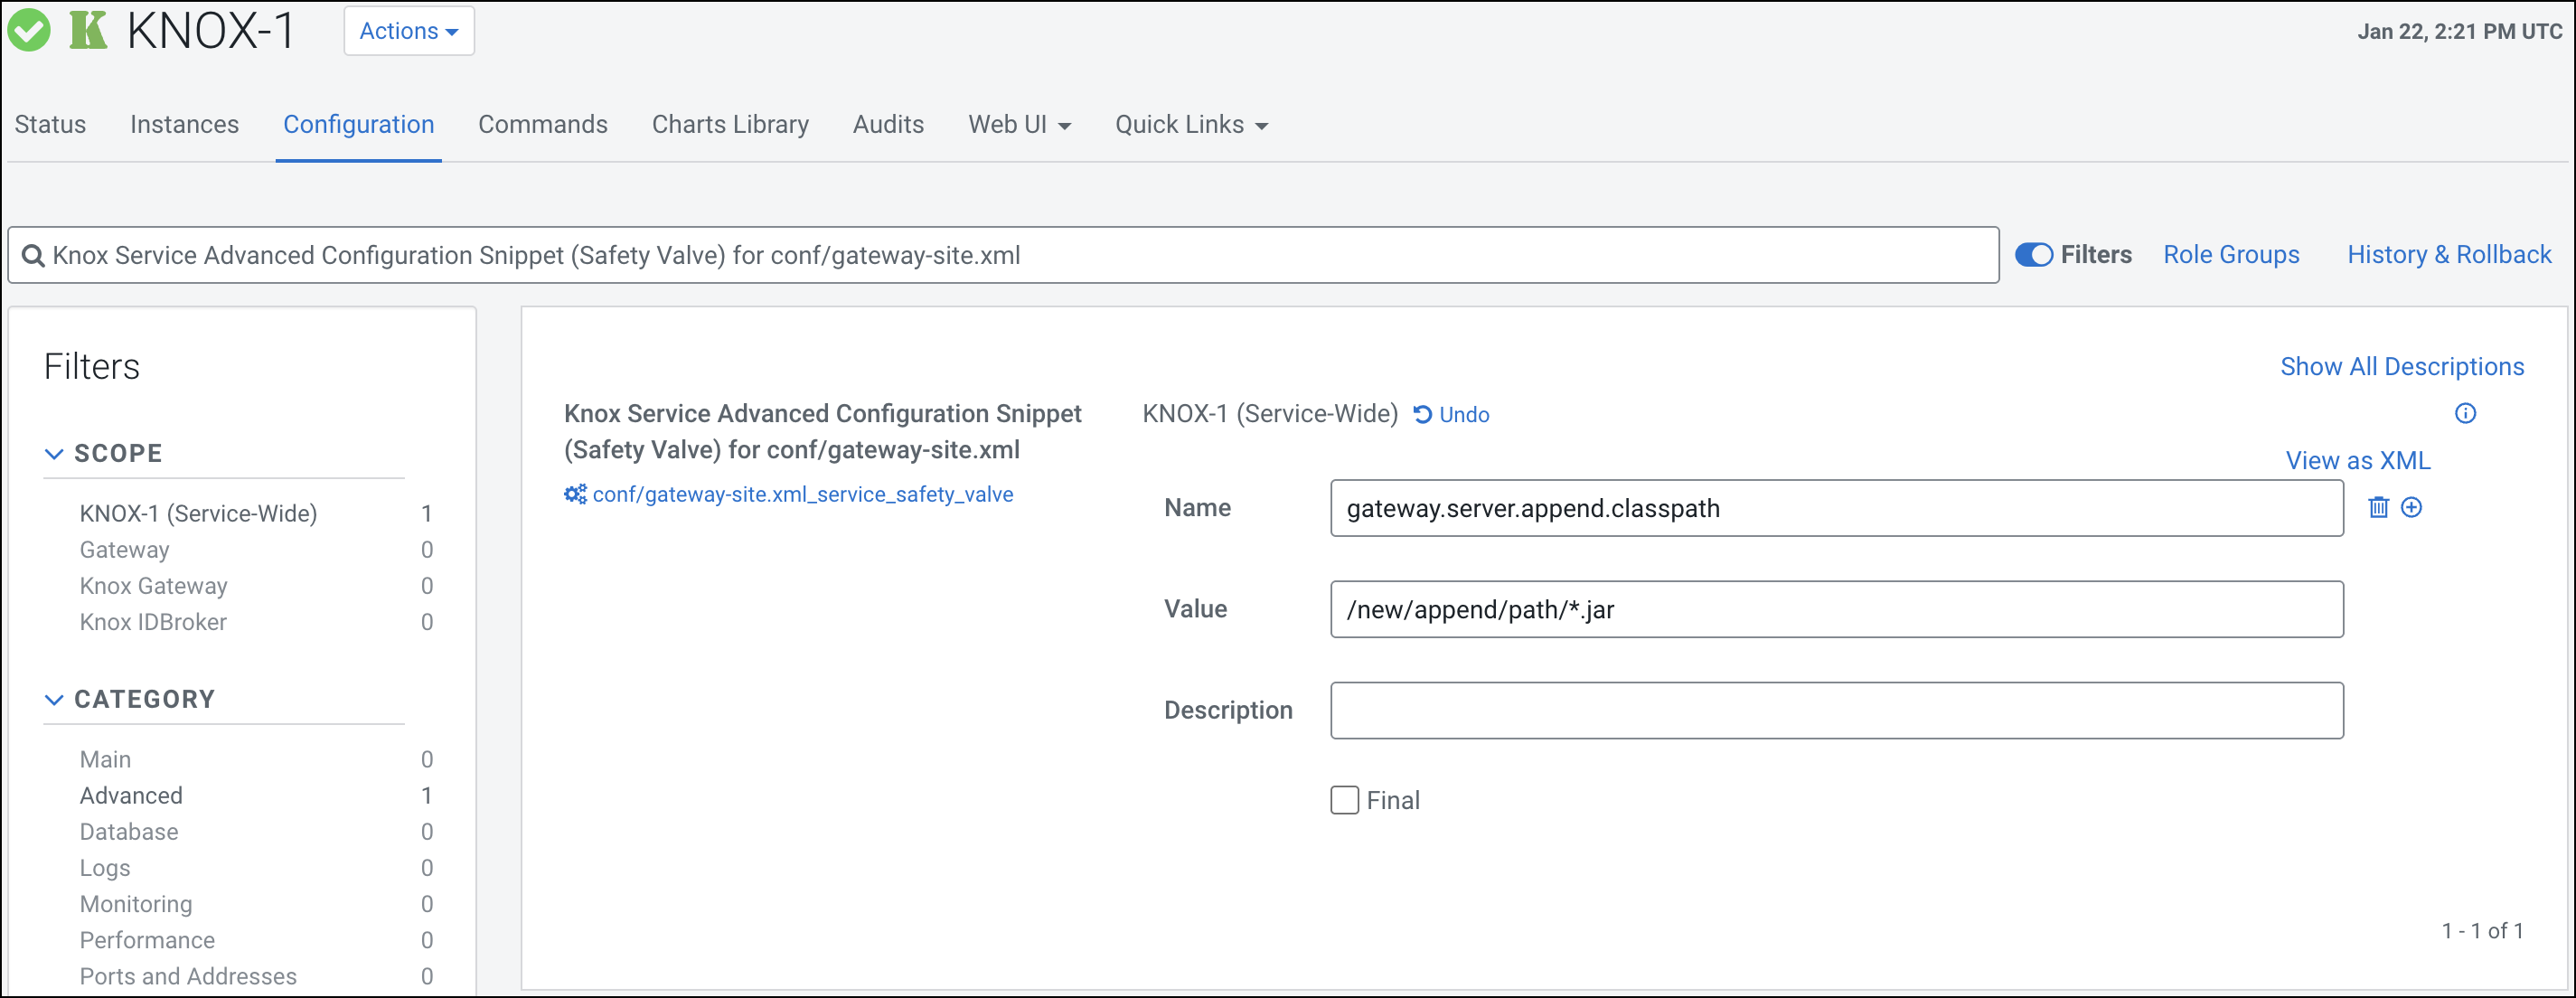
Task: Click the plus icon to add property
Action: (x=2411, y=508)
